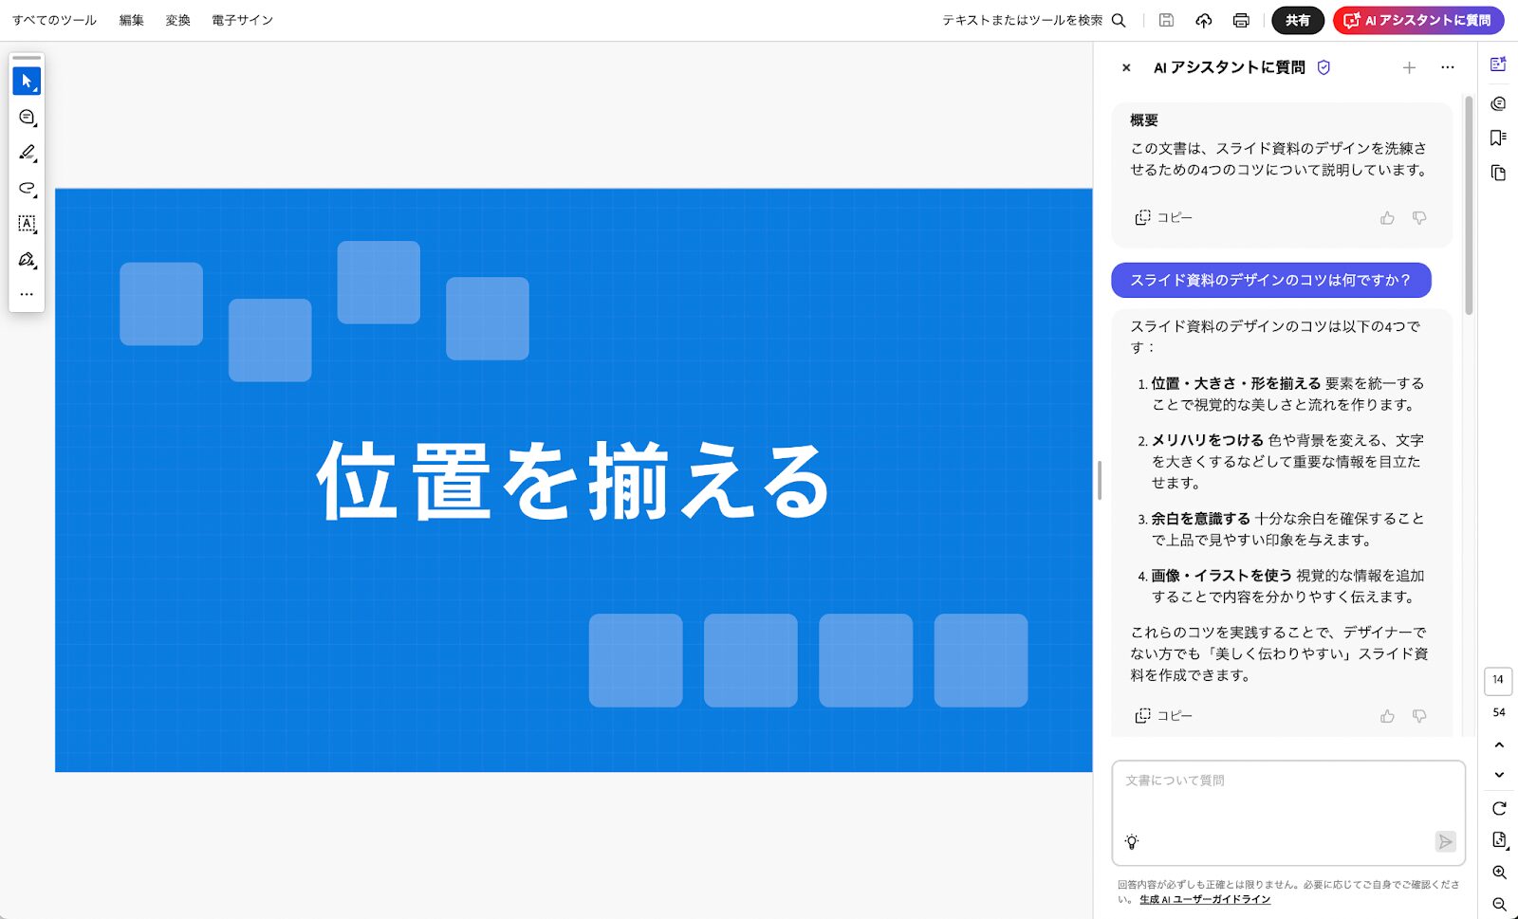This screenshot has height=919, width=1518.
Task: Thumbs up the design tips answer
Action: coord(1387,716)
